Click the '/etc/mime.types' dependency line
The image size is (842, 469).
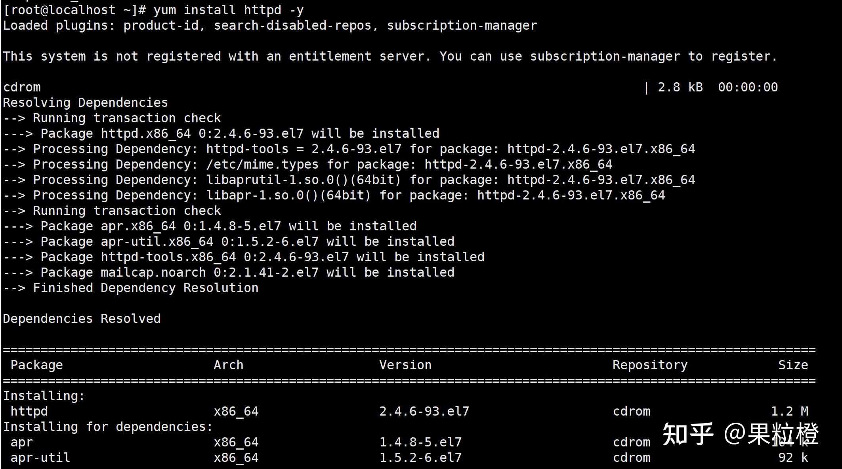(308, 165)
